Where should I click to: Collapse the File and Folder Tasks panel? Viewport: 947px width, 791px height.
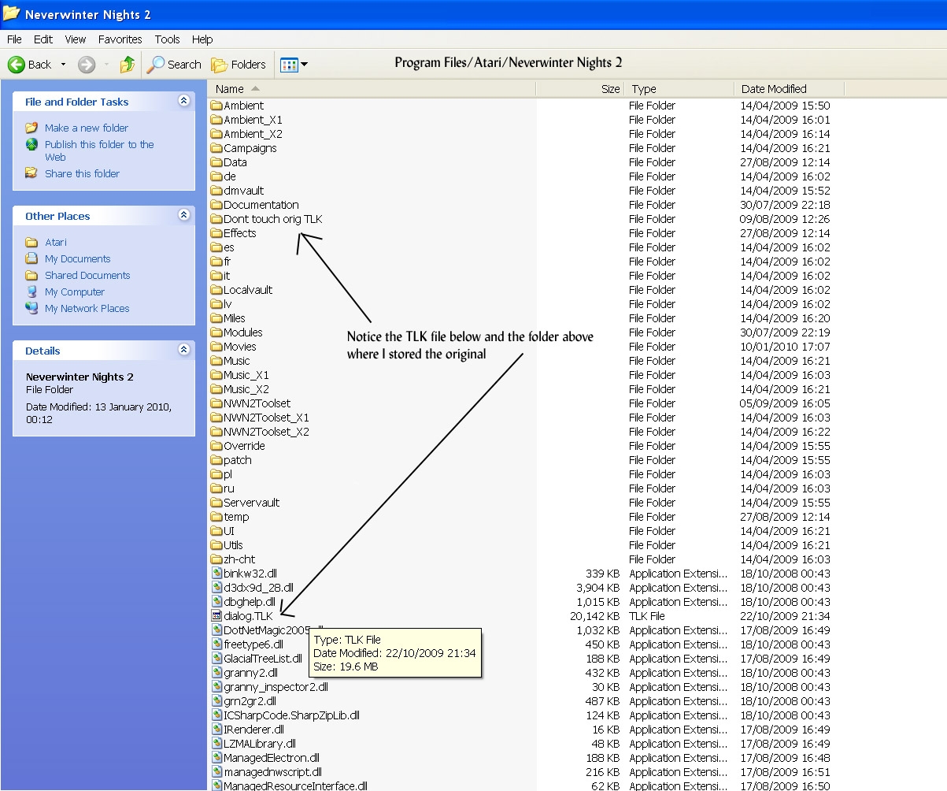[183, 101]
